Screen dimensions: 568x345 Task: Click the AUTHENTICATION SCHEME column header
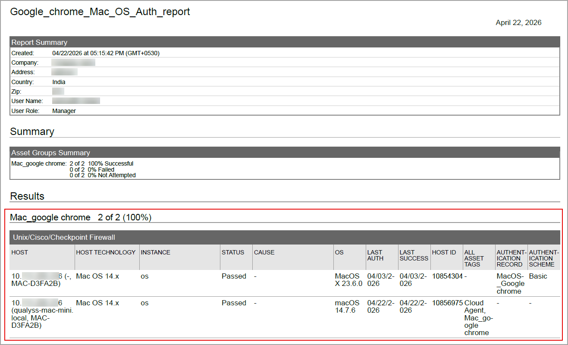pos(544,258)
